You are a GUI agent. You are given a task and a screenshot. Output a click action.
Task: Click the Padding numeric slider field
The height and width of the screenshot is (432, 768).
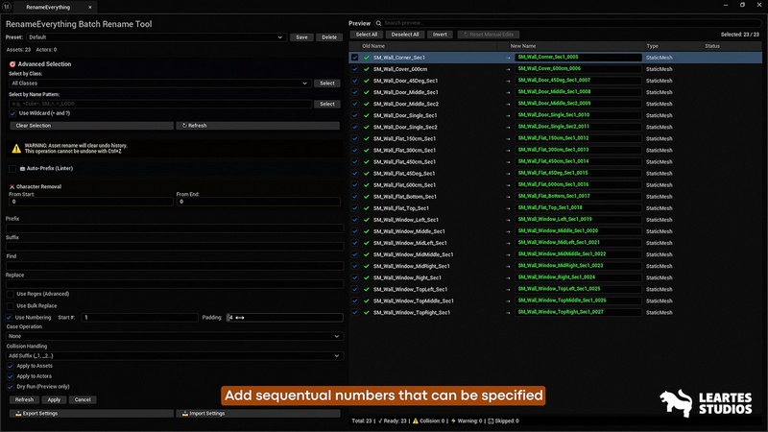coord(283,317)
